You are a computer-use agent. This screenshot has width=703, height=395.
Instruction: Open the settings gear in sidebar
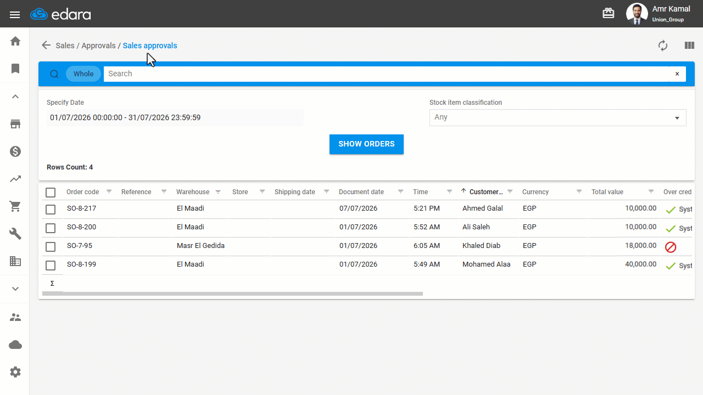pyautogui.click(x=15, y=372)
